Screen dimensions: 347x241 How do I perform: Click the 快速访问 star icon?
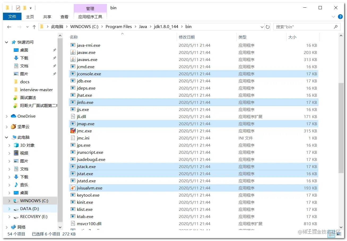[14, 42]
